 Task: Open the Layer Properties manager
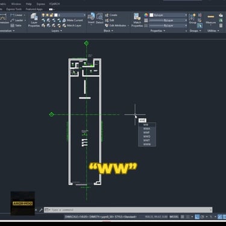(x=34, y=20)
